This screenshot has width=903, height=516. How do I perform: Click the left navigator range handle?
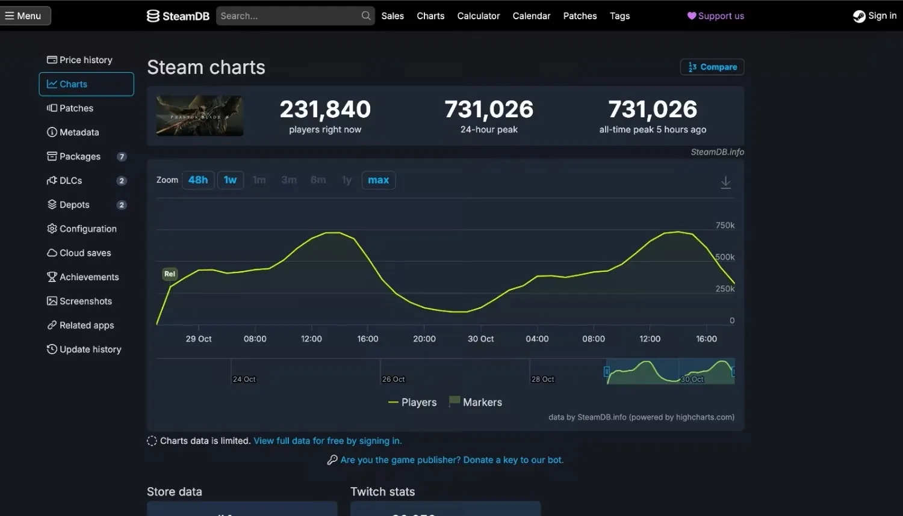click(x=607, y=372)
